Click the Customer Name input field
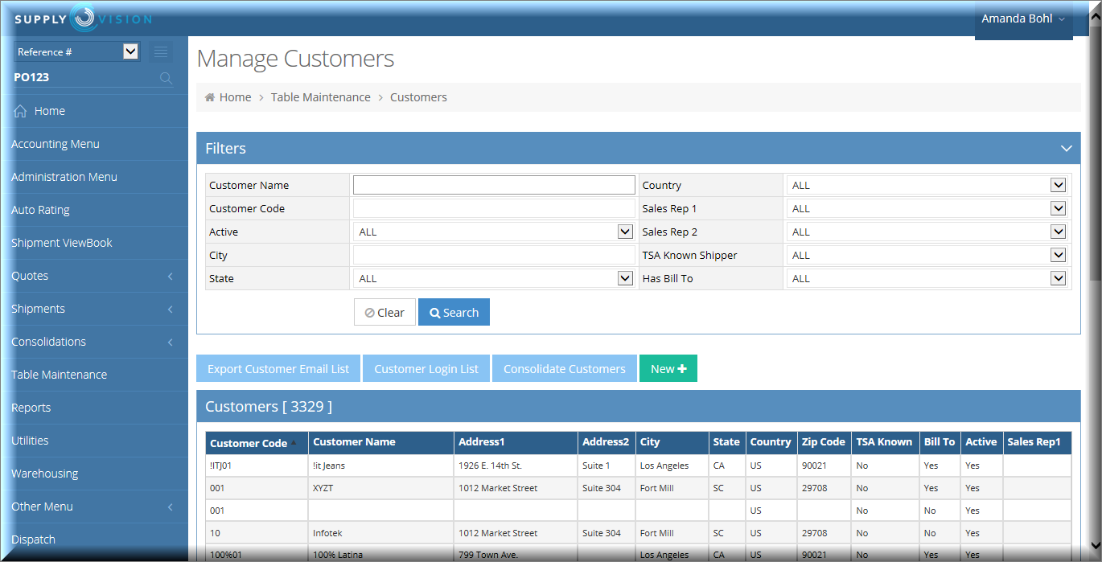 tap(494, 185)
